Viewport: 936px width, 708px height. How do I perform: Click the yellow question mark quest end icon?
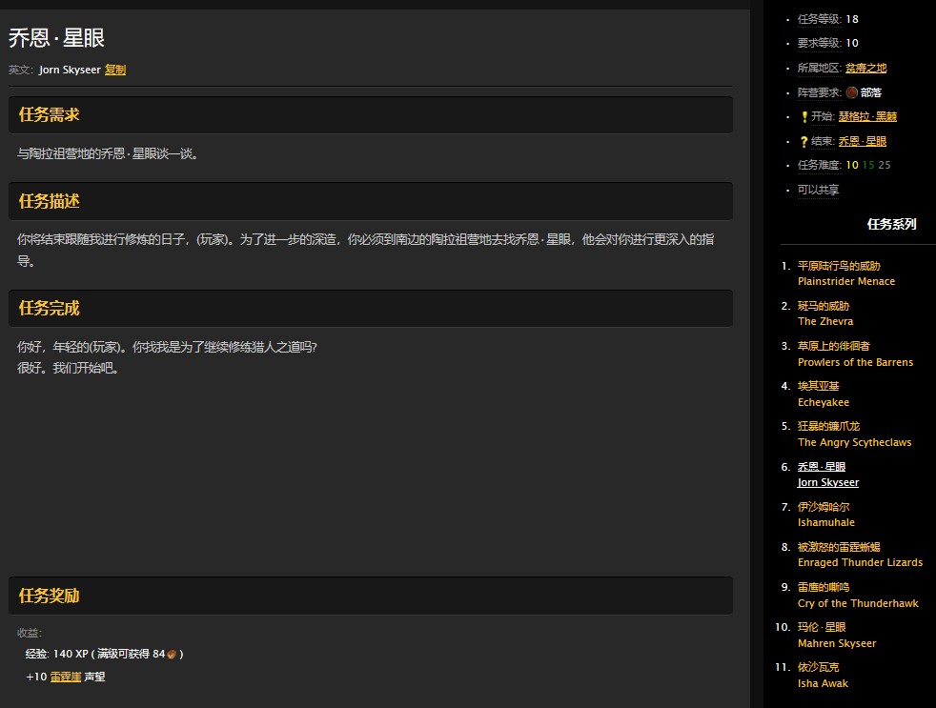(x=804, y=142)
